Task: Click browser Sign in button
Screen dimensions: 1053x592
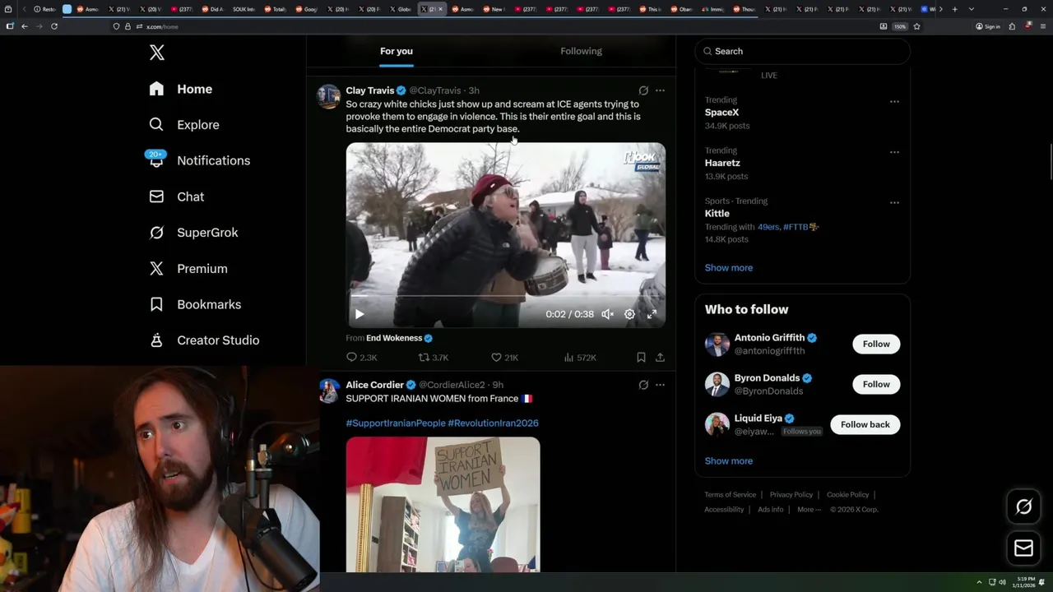Action: (988, 26)
